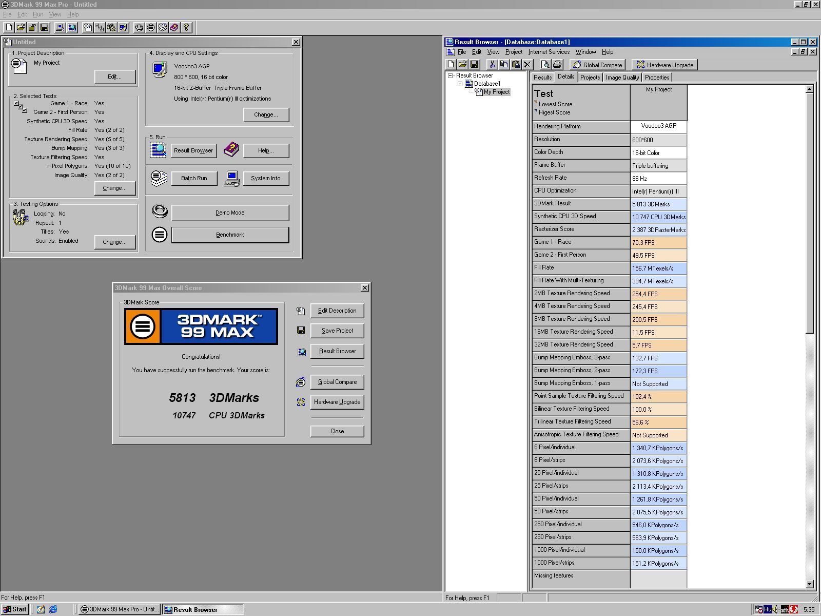Switch to the Properties tab
This screenshot has width=821, height=616.
point(657,78)
